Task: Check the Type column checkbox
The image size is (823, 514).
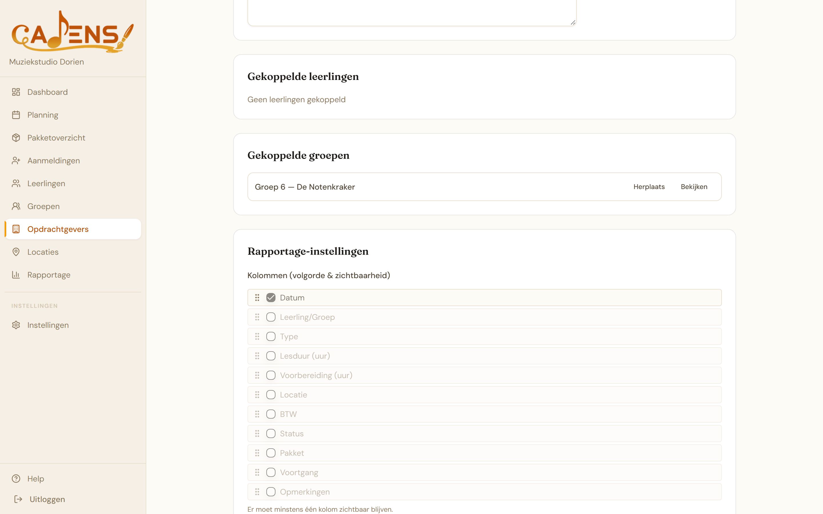Action: (x=271, y=337)
